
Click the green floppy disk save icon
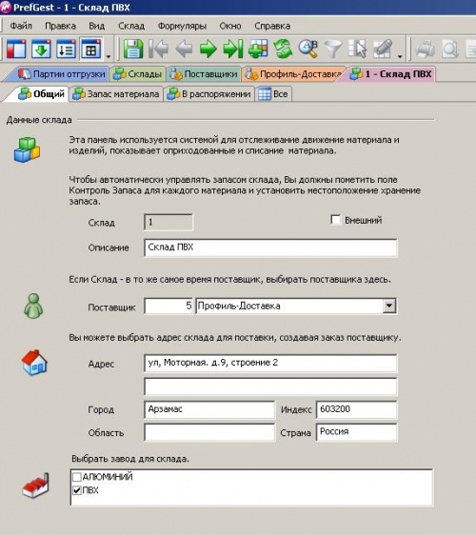(133, 49)
